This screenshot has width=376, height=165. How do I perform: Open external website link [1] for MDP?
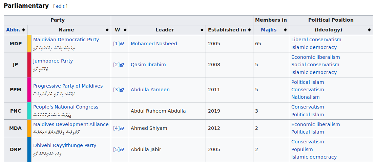pos(118,44)
